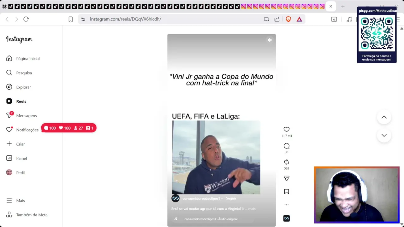The height and width of the screenshot is (227, 404).
Task: Switch to the first browser tab
Action: (x=4, y=6)
